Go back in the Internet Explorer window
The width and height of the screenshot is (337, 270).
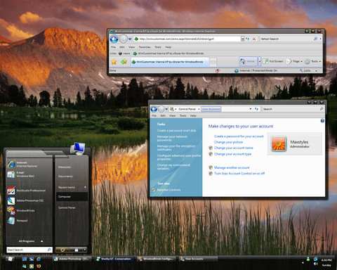point(114,39)
